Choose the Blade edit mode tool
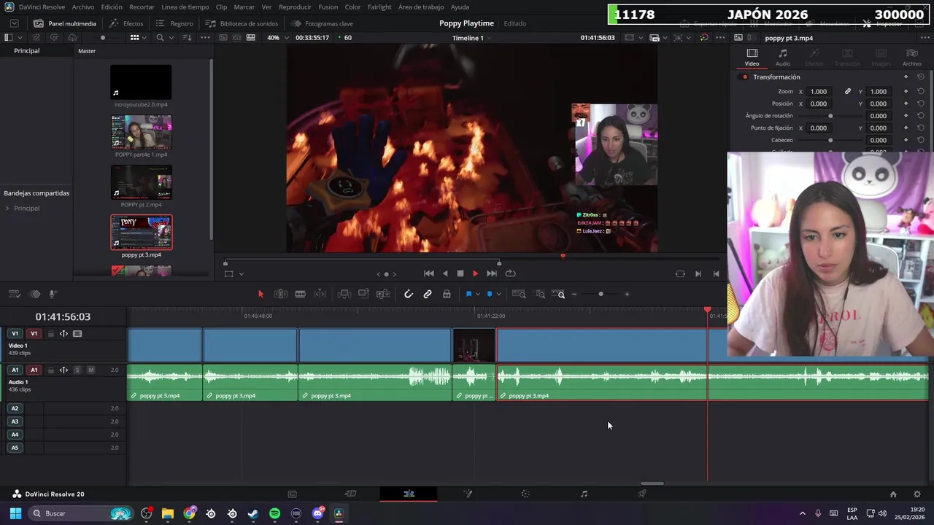Viewport: 934px width, 525px height. click(300, 294)
